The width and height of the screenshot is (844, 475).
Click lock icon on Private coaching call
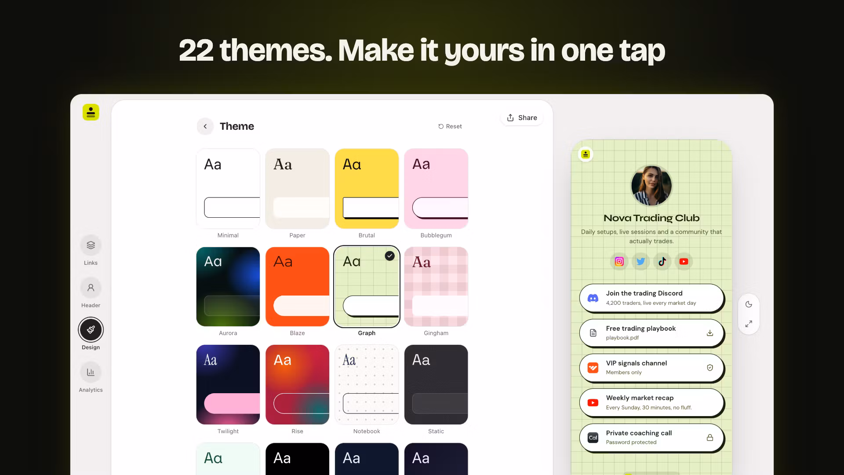[x=709, y=438]
